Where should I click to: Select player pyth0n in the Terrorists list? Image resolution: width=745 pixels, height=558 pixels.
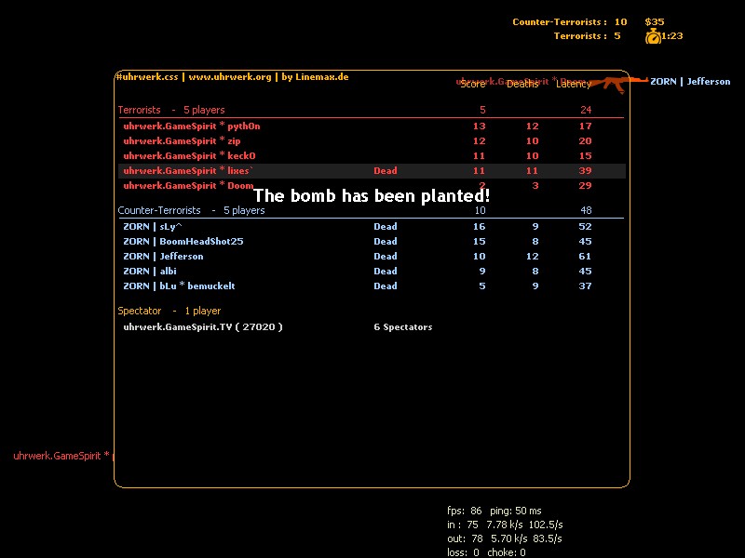[179, 126]
